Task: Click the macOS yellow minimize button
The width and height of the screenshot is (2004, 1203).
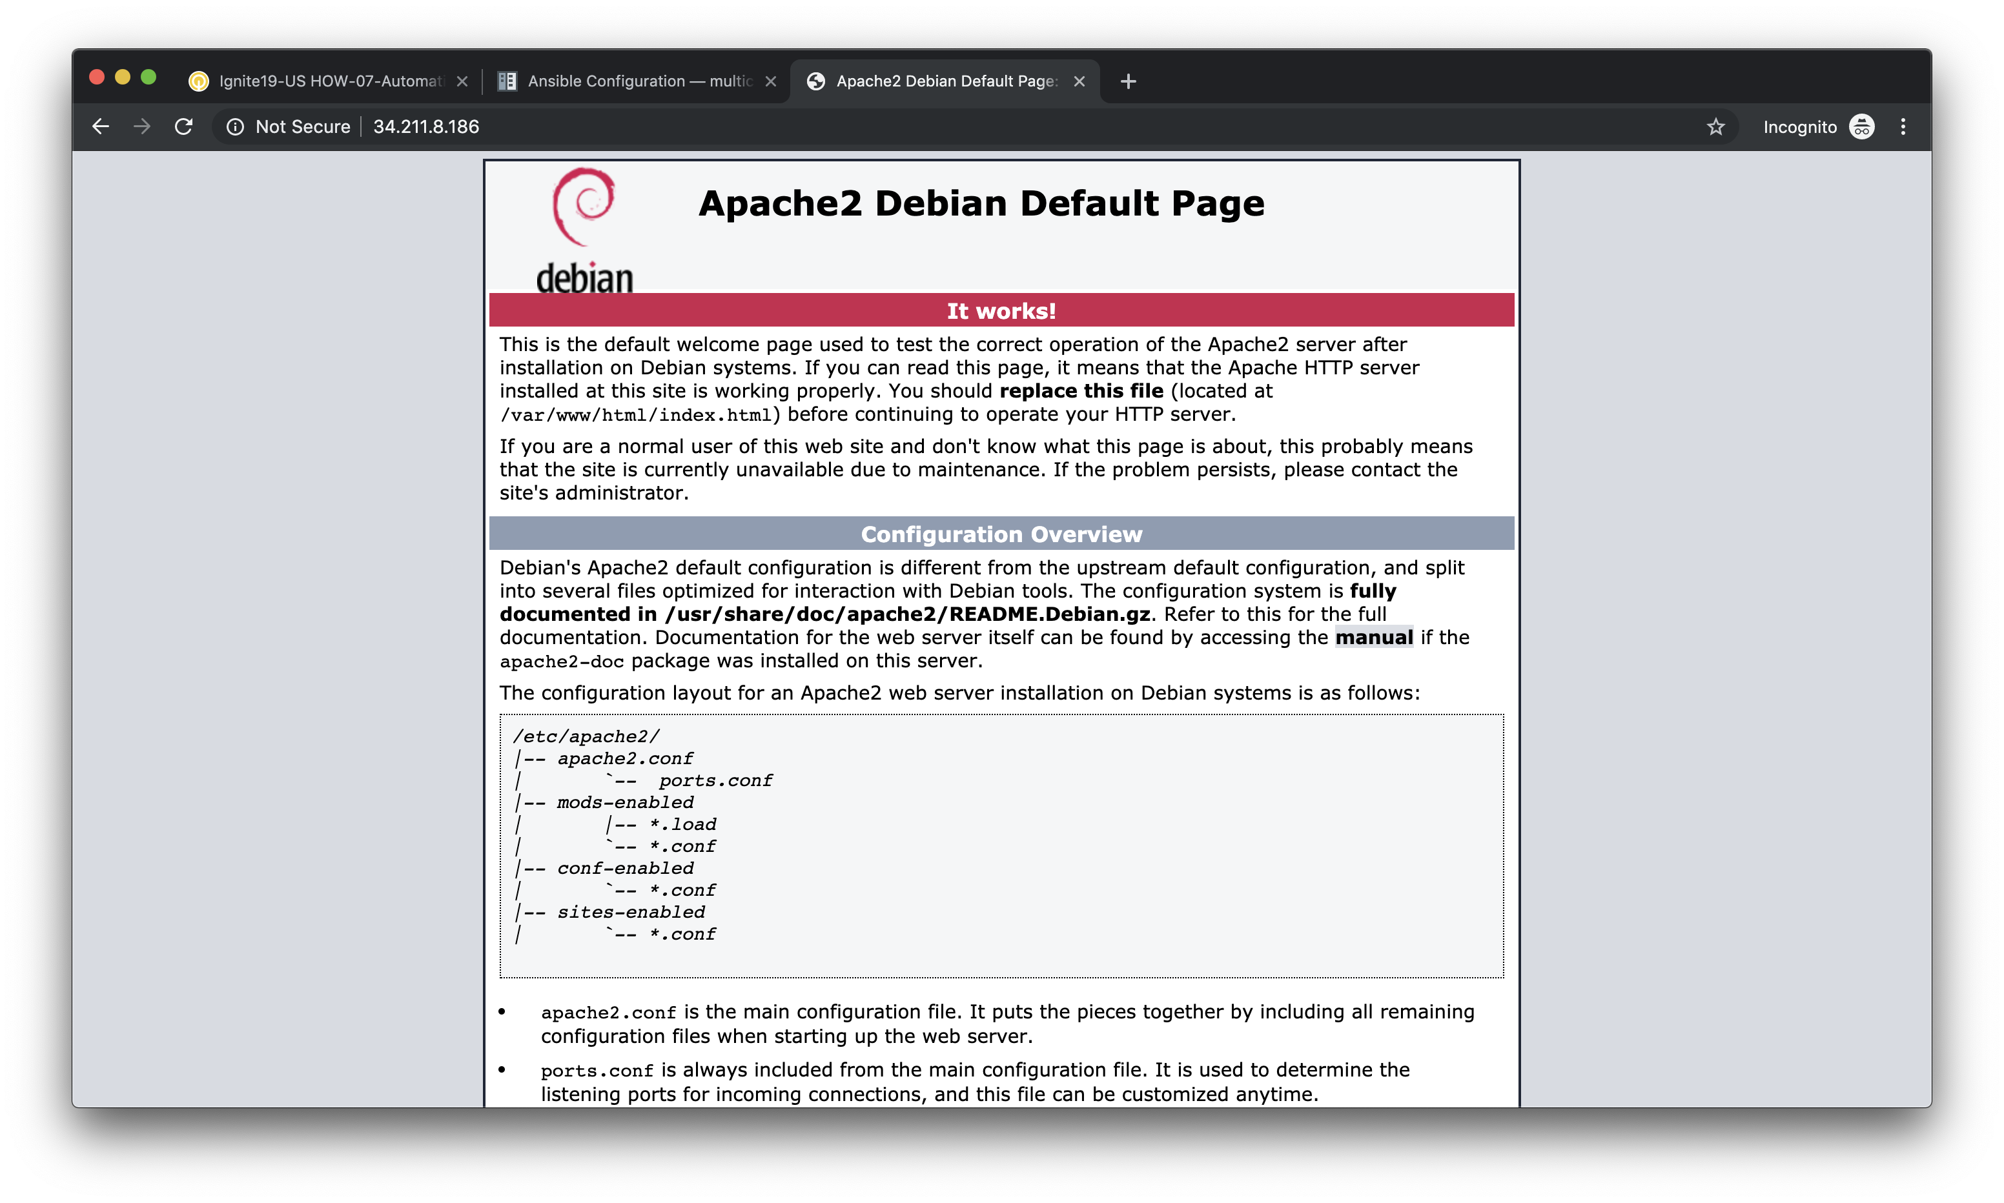Action: coord(123,77)
